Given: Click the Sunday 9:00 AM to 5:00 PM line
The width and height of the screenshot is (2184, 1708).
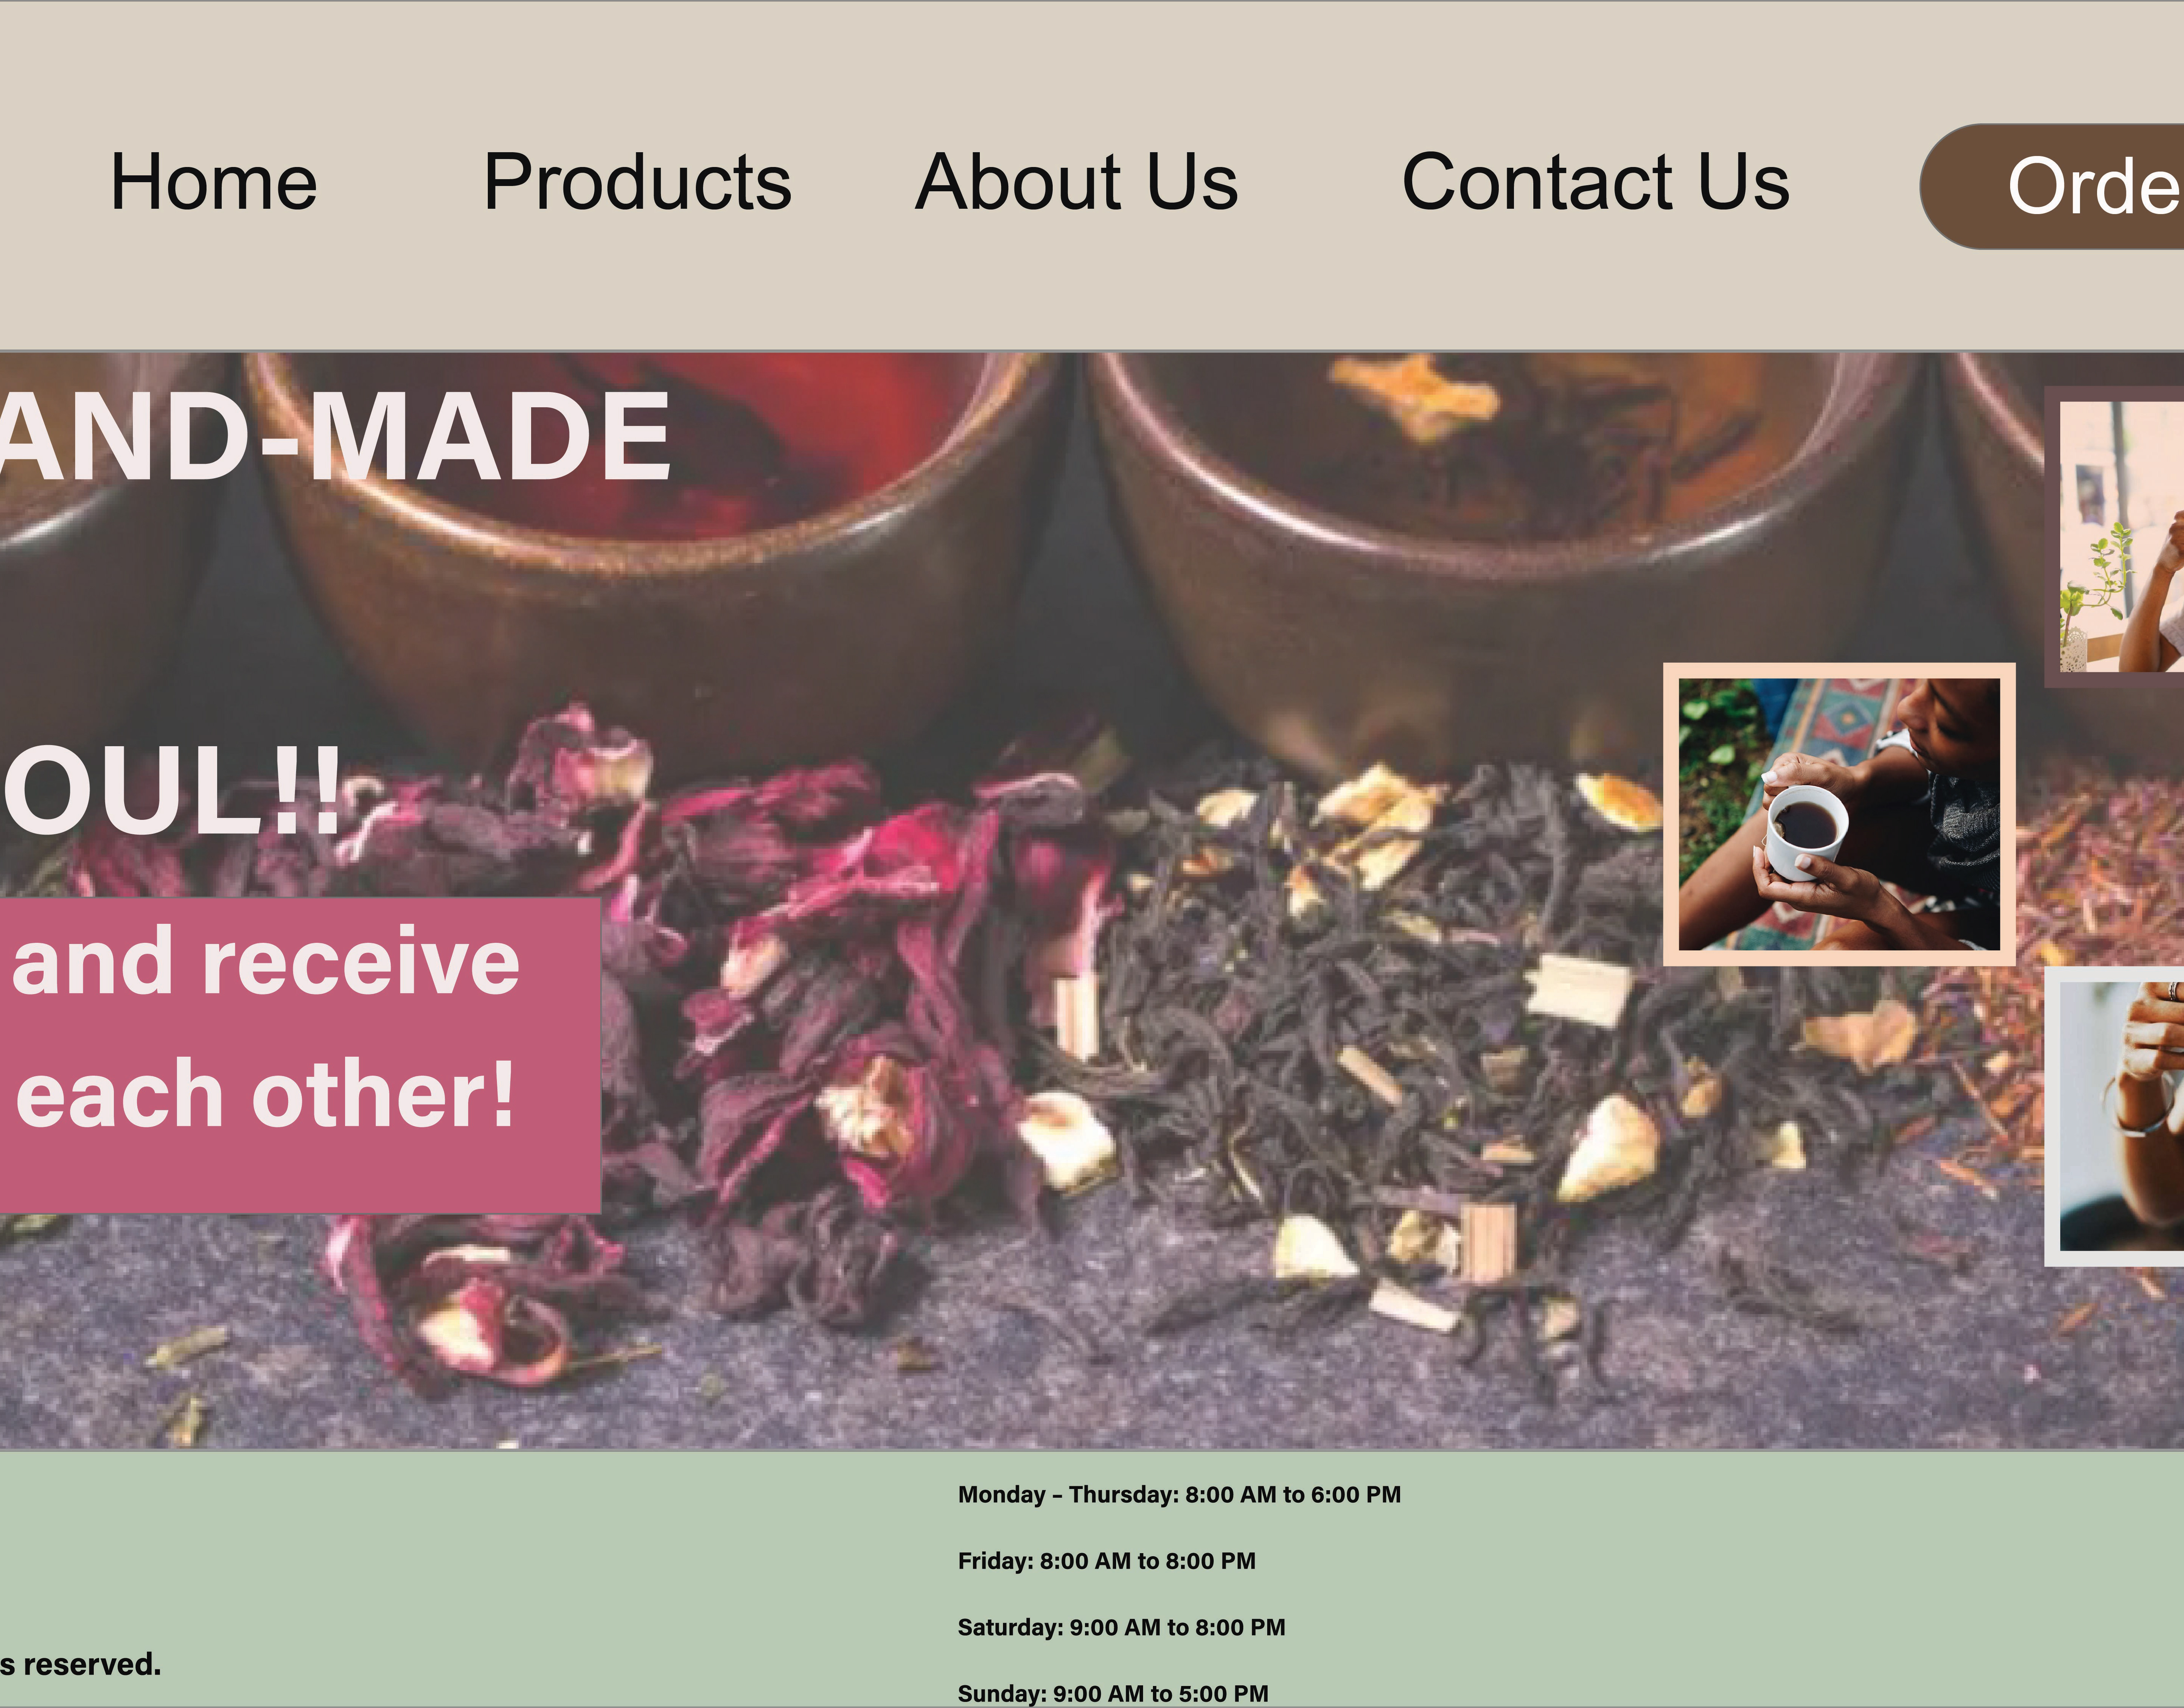Looking at the screenshot, I should pyautogui.click(x=1113, y=1693).
